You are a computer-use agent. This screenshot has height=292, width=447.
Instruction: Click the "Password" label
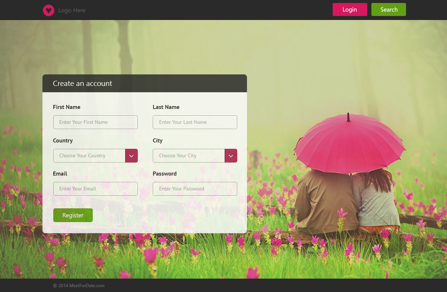coord(165,174)
